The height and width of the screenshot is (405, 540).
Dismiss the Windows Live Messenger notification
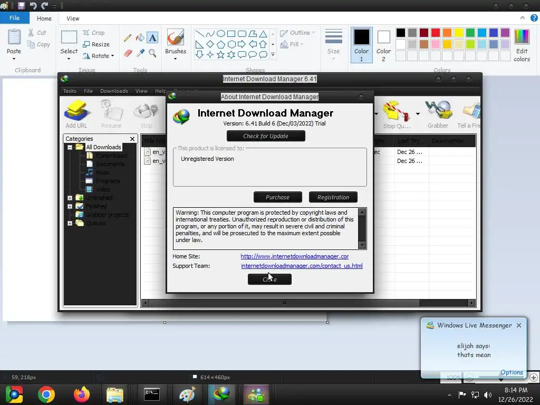click(x=519, y=325)
